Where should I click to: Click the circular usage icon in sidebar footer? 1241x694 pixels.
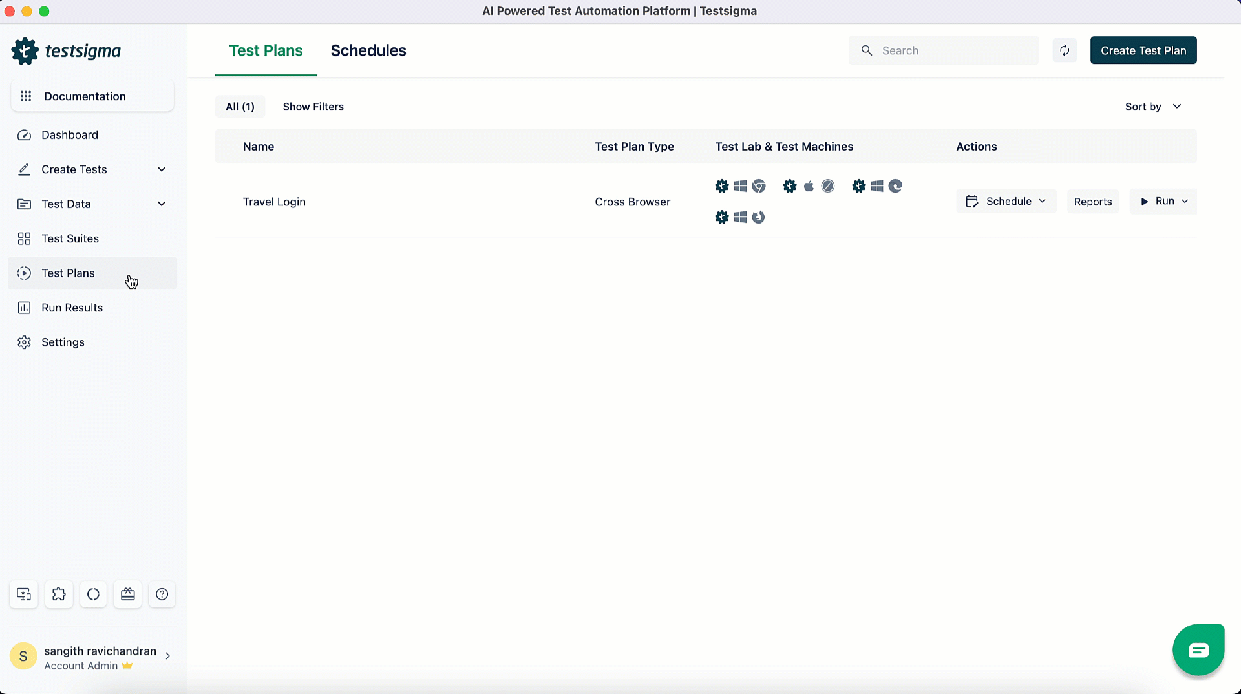tap(93, 594)
